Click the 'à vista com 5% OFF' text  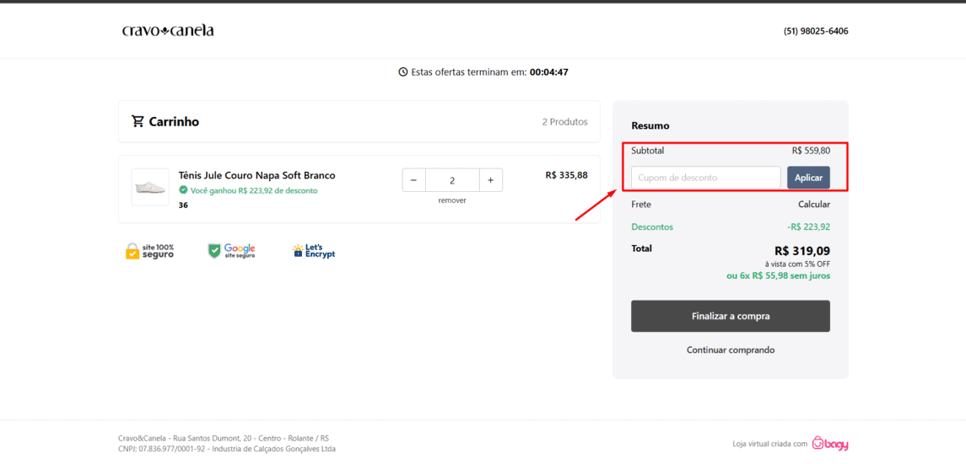(x=797, y=264)
